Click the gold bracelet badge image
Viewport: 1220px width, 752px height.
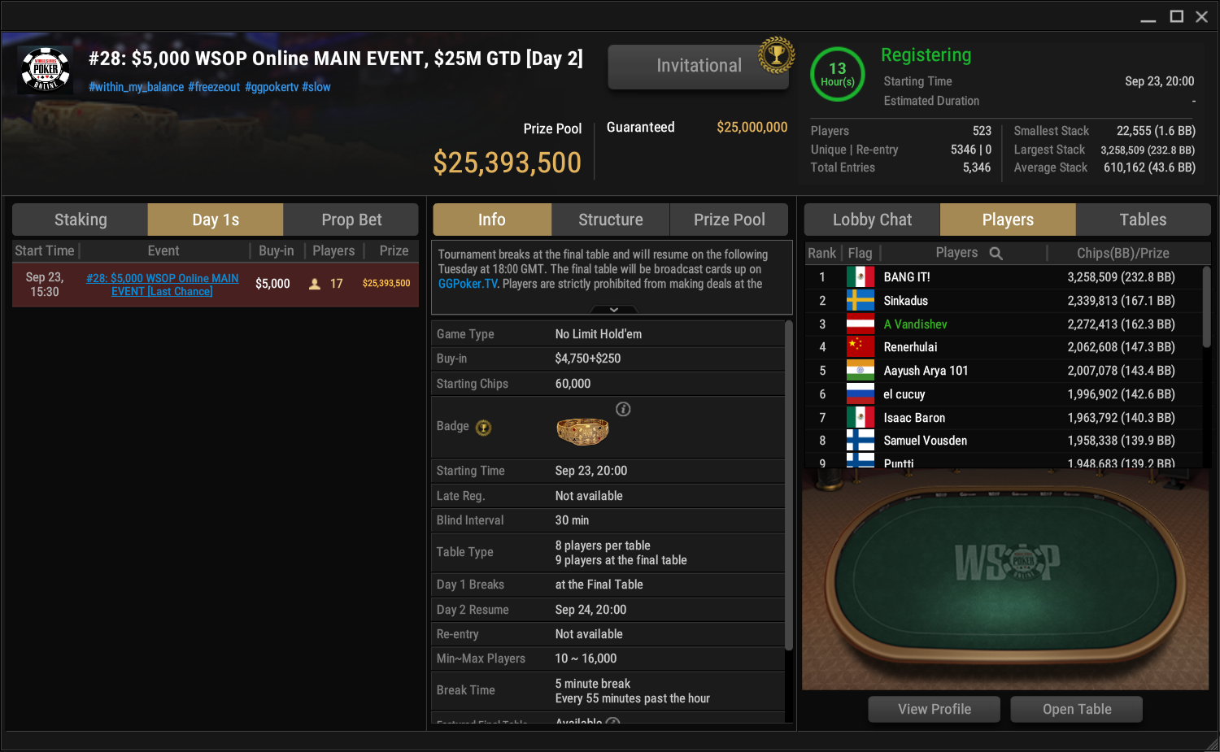pyautogui.click(x=582, y=431)
